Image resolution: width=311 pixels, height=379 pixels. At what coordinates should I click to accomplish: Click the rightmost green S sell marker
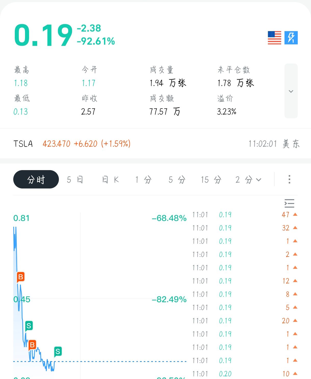point(58,351)
